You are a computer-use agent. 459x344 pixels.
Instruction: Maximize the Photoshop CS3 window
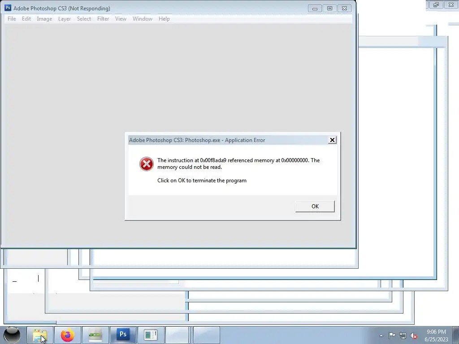point(329,9)
